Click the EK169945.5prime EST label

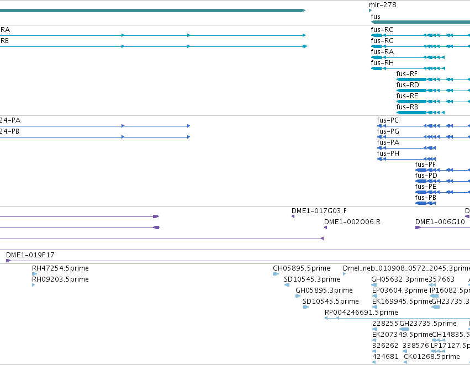coord(402,301)
